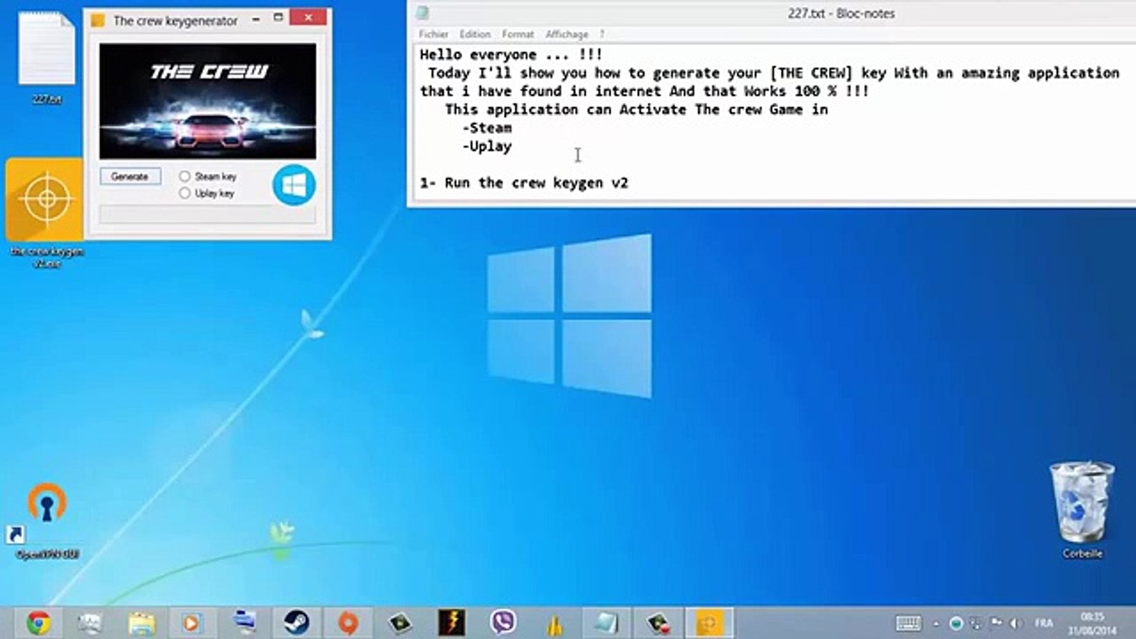Screen dimensions: 1136x639
Task: Open the Affichage menu
Action: click(x=566, y=34)
